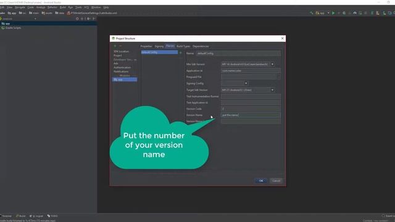Open the Tools menu
The width and height of the screenshot is (395, 222).
tap(78, 7)
